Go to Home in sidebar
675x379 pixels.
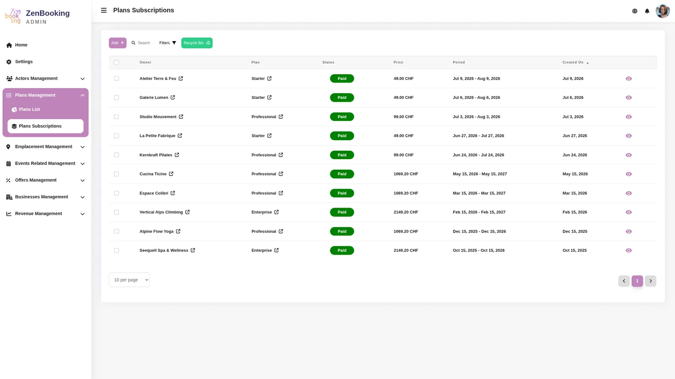coord(46,45)
